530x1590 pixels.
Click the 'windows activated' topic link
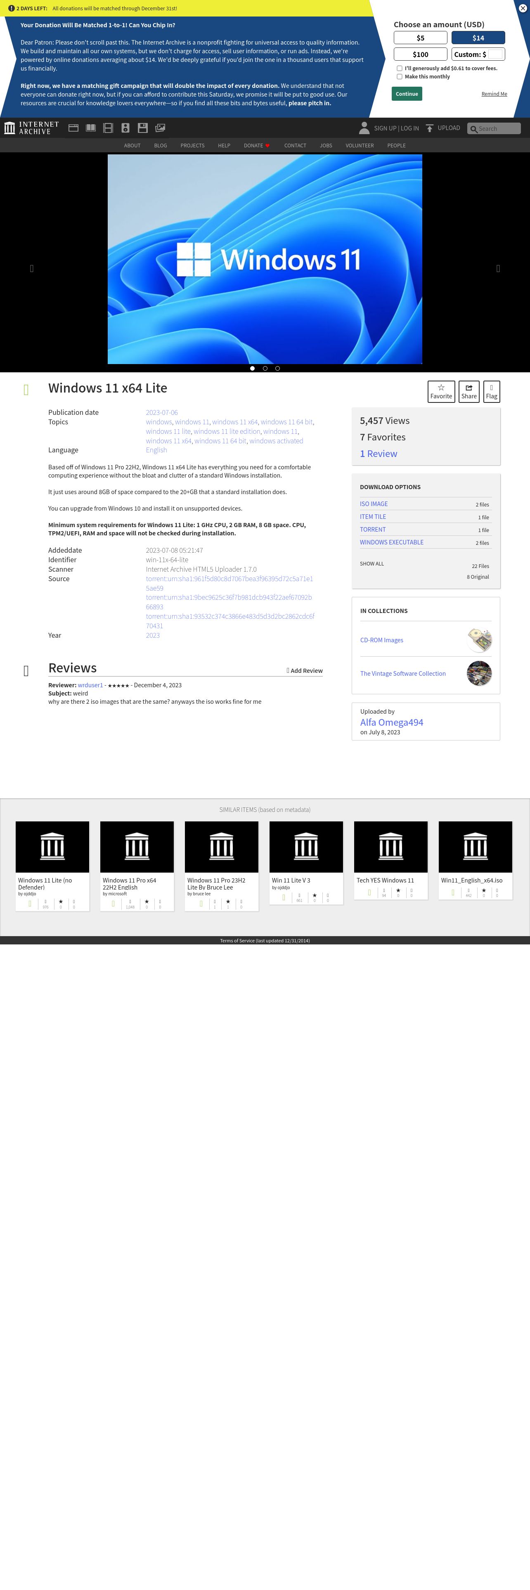[x=277, y=441]
